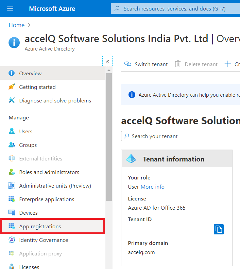Click the External Identities icon

coord(12,158)
